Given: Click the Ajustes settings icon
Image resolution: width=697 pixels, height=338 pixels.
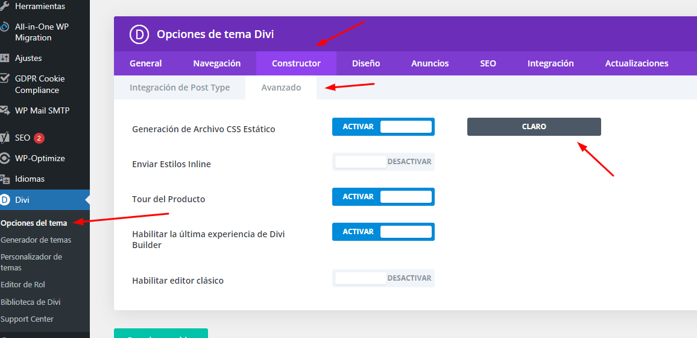Looking at the screenshot, I should click(x=4, y=59).
